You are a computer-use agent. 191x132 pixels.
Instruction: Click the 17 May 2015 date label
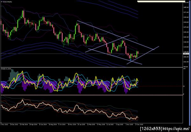pyautogui.click(x=101, y=125)
